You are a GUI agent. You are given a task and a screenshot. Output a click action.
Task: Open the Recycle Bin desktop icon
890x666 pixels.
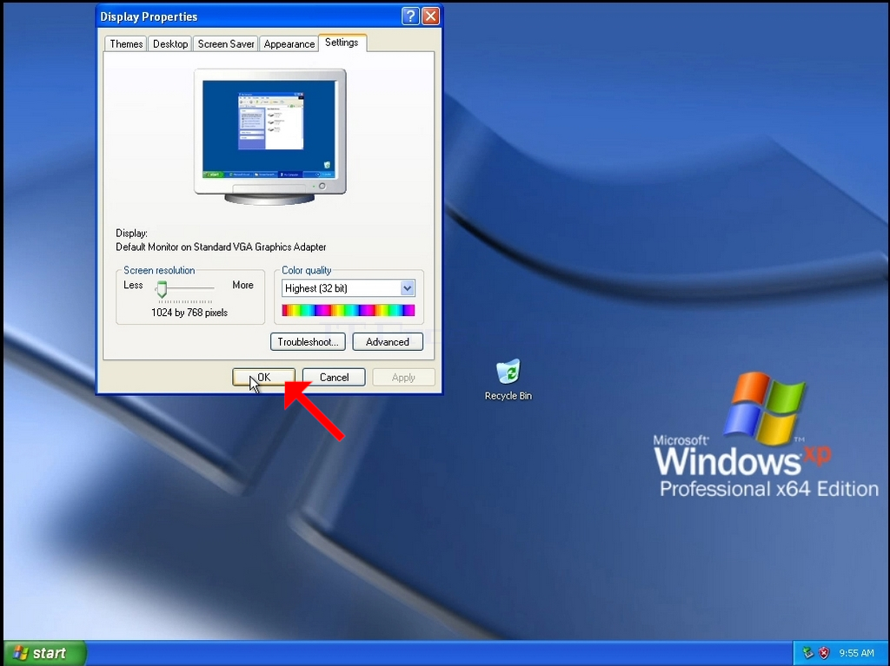(x=508, y=379)
